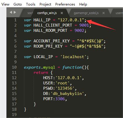Click line number 19 in gutter
This screenshot has width=123, height=118.
tap(14, 115)
